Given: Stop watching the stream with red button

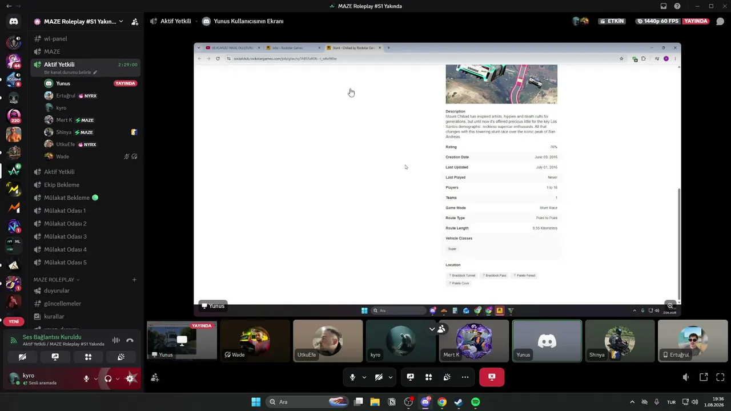Looking at the screenshot, I should click(x=492, y=377).
